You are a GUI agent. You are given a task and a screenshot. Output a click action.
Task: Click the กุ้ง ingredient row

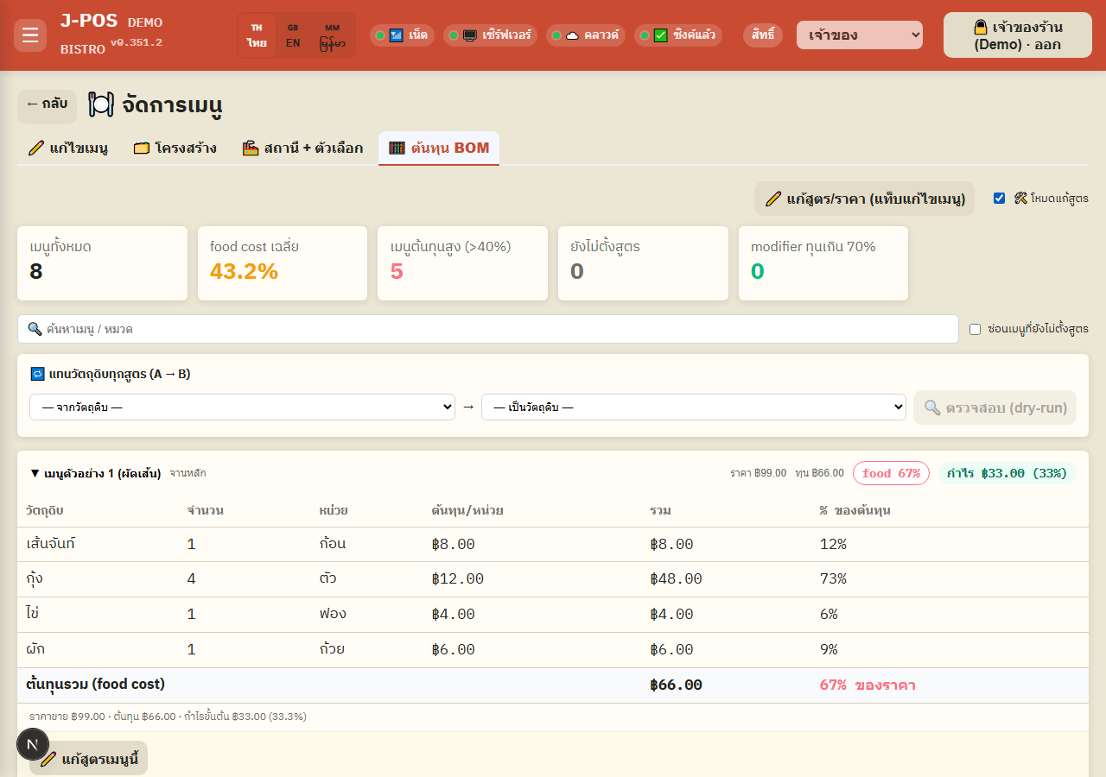(553, 579)
